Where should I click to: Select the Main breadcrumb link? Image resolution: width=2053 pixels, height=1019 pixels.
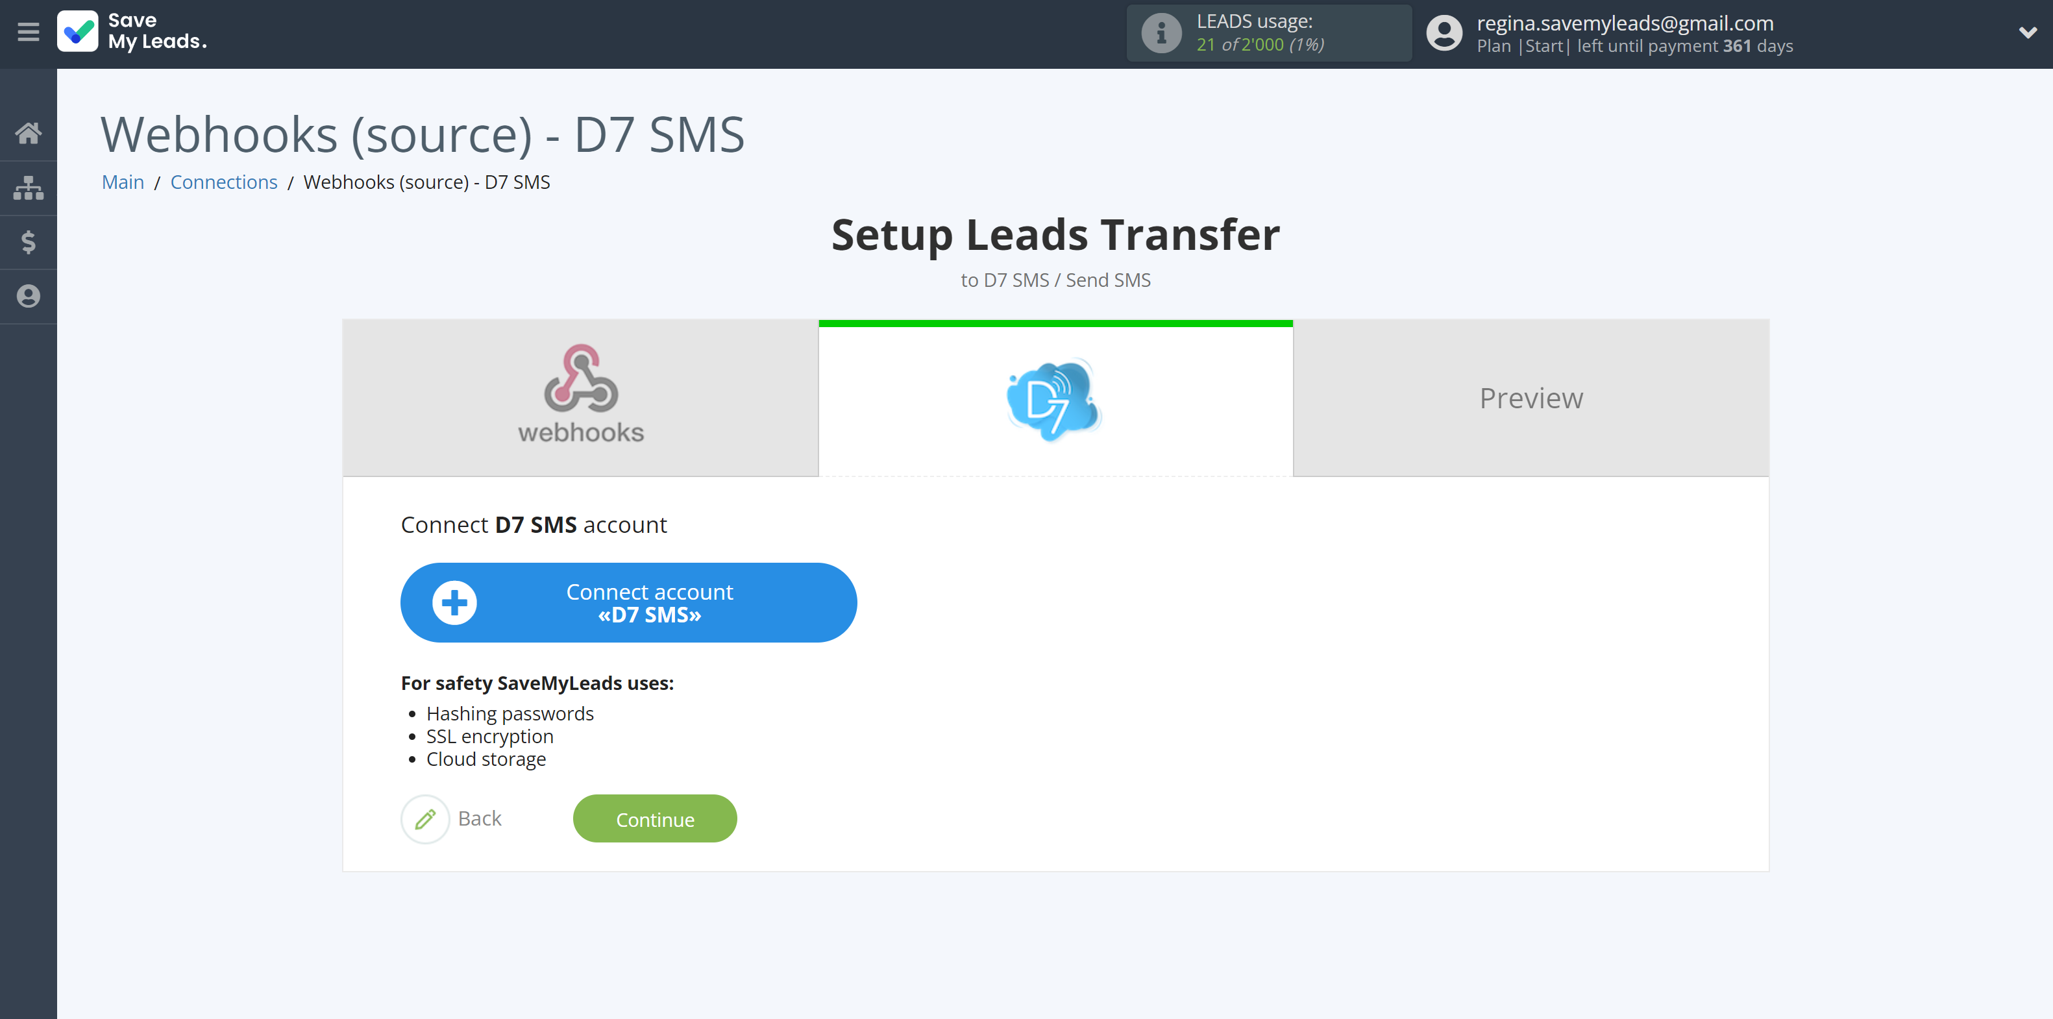122,180
